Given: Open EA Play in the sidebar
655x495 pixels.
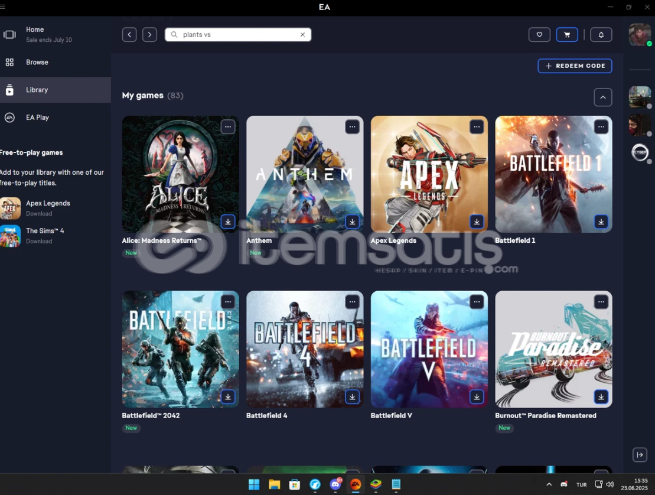Looking at the screenshot, I should (x=56, y=118).
